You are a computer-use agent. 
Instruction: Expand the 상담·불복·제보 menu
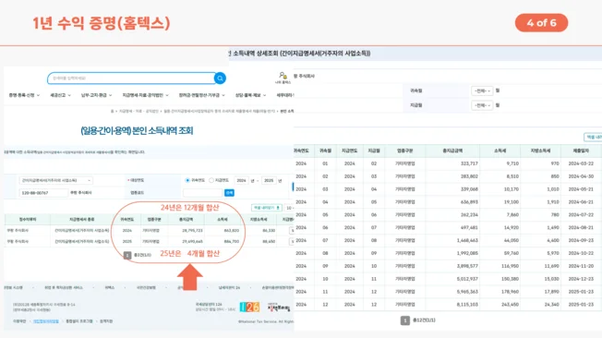250,95
